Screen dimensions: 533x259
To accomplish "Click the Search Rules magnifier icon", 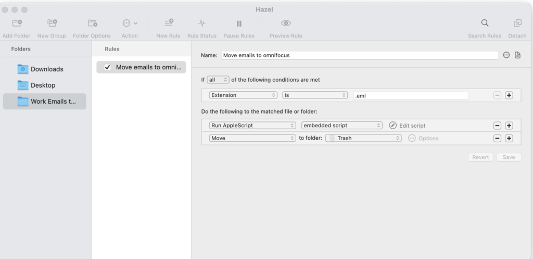I will [485, 23].
